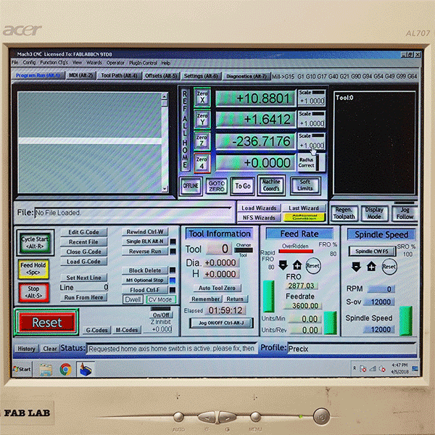Toggle the OFFLINE button
This screenshot has height=435, width=435.
pyautogui.click(x=191, y=186)
